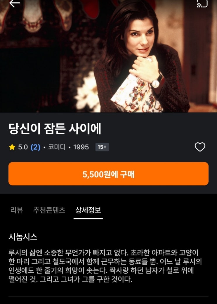Viewport: 217px width, 304px height.
Task: Tap the 5.0 rating score
Action: 23,147
